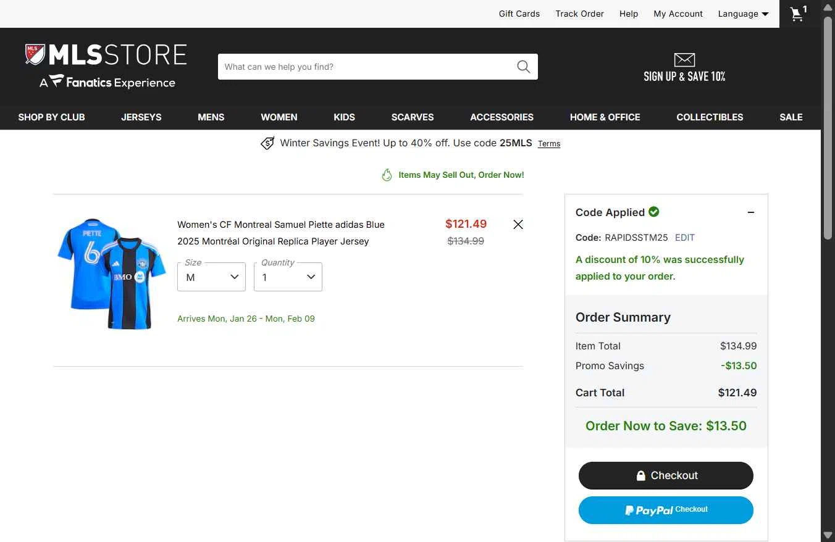Click the black Checkout button
This screenshot has width=835, height=542.
[666, 476]
